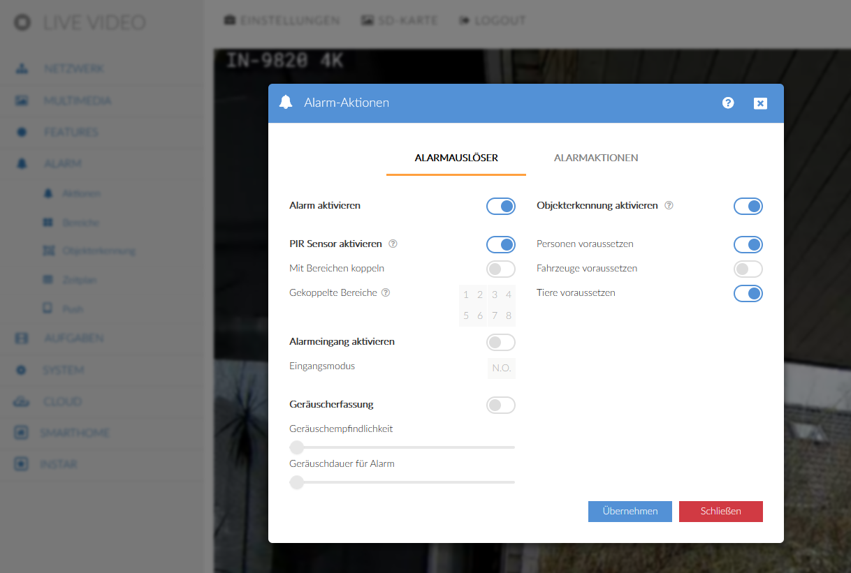
Task: Click the System gear sidebar icon
Action: (22, 370)
